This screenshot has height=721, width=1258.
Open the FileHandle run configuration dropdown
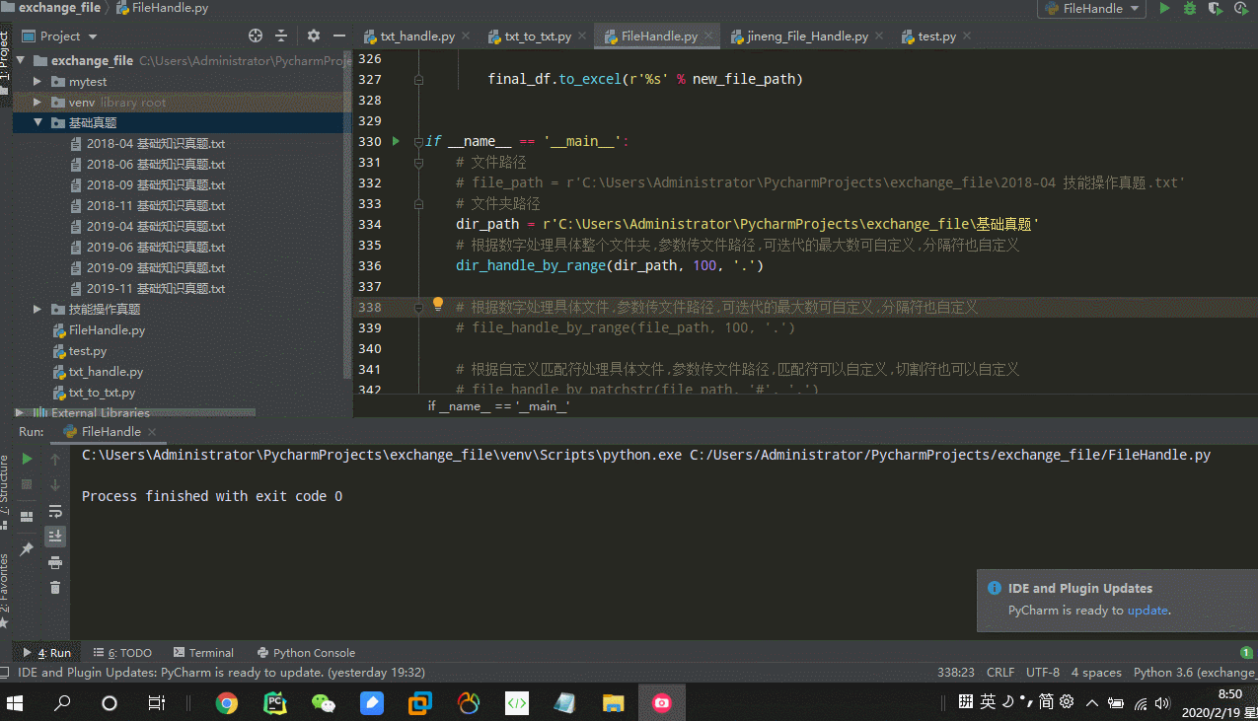click(x=1090, y=9)
